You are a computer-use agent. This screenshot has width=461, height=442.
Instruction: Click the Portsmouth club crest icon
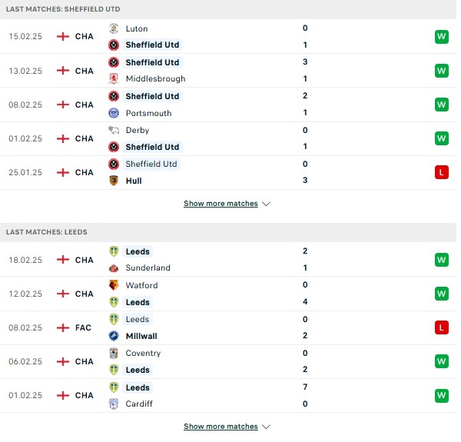[114, 113]
